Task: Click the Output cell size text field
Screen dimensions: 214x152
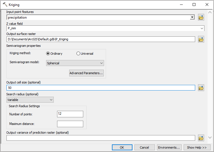Action: click(101, 88)
